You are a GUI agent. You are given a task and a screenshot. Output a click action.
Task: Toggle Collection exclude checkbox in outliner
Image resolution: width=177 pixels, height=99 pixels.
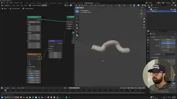click(171, 9)
